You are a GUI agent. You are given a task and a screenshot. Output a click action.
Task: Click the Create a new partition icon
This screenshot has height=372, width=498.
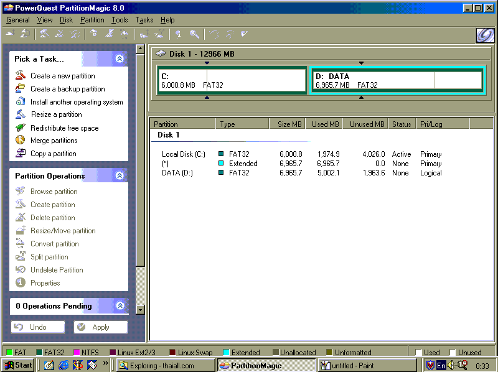tap(20, 76)
